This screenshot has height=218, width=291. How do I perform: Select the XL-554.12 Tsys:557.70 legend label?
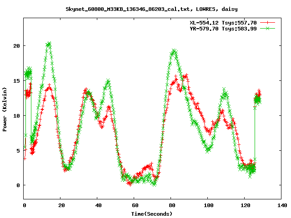point(223,23)
